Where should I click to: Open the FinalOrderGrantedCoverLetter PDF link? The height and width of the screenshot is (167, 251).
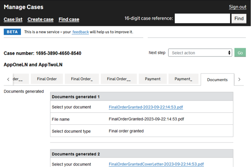[156, 164]
